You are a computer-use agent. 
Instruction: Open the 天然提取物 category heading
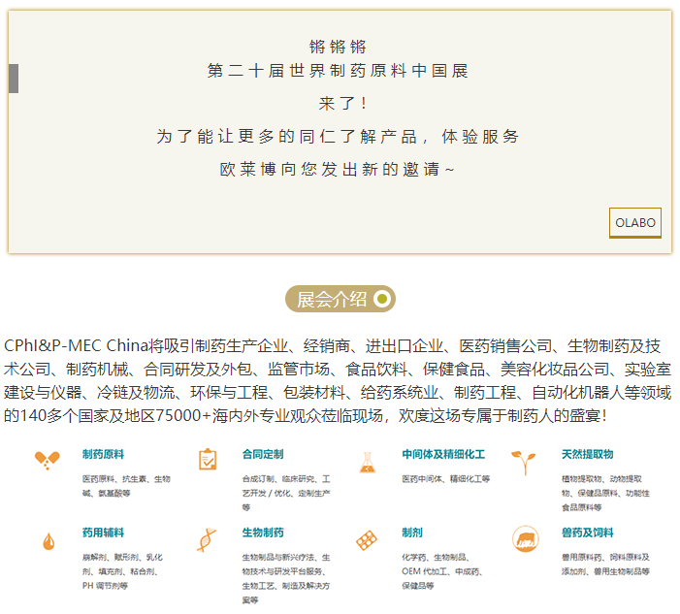587,454
